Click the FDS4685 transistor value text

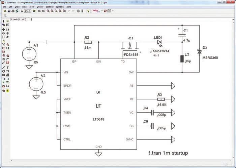coord(131,55)
